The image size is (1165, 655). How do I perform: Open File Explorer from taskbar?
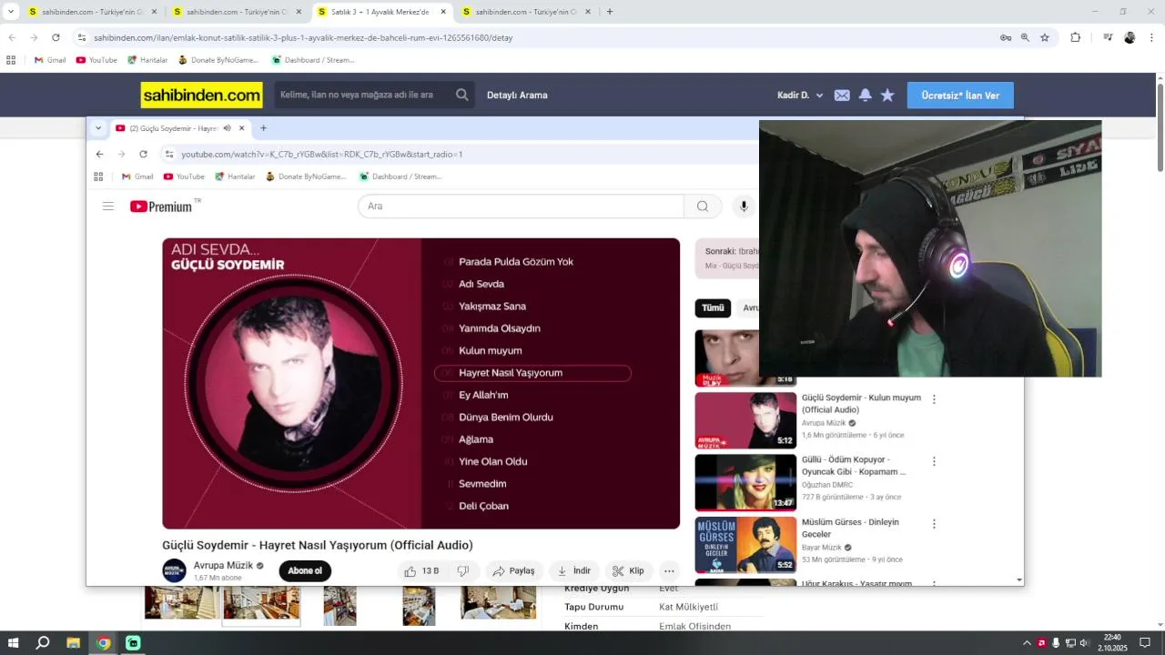pos(73,643)
